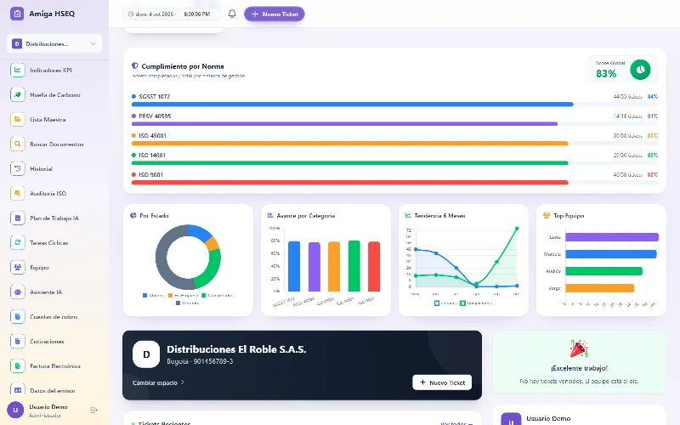Click the logout icon beside Usuario Demo
This screenshot has width=680, height=425.
point(94,411)
